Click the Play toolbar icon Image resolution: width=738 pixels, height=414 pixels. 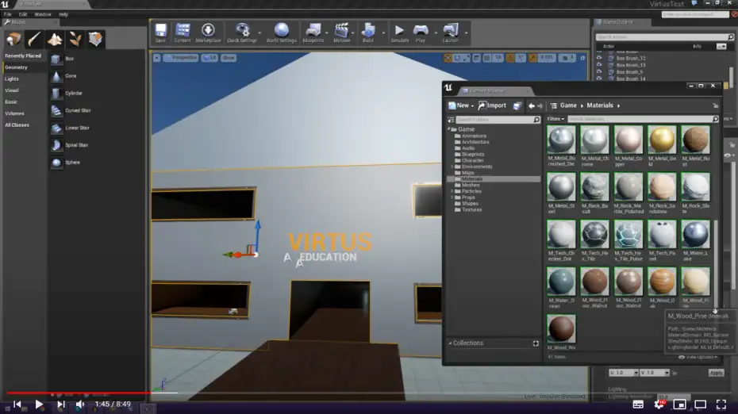421,33
